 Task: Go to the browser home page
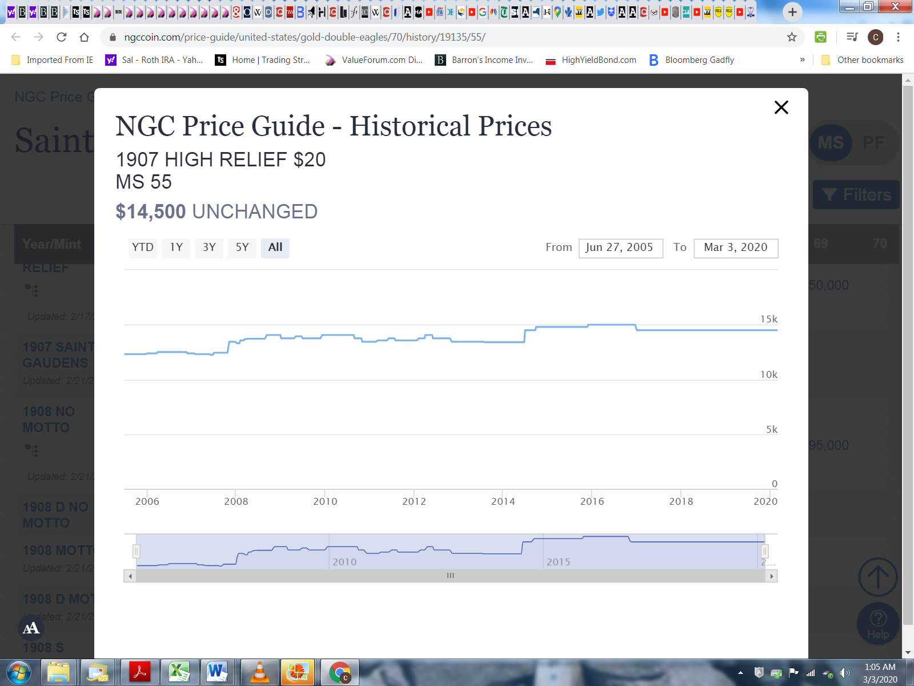coord(85,37)
